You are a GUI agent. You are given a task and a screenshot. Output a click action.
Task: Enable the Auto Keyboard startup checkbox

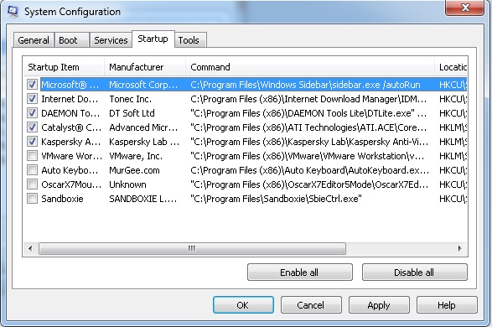pyautogui.click(x=32, y=170)
